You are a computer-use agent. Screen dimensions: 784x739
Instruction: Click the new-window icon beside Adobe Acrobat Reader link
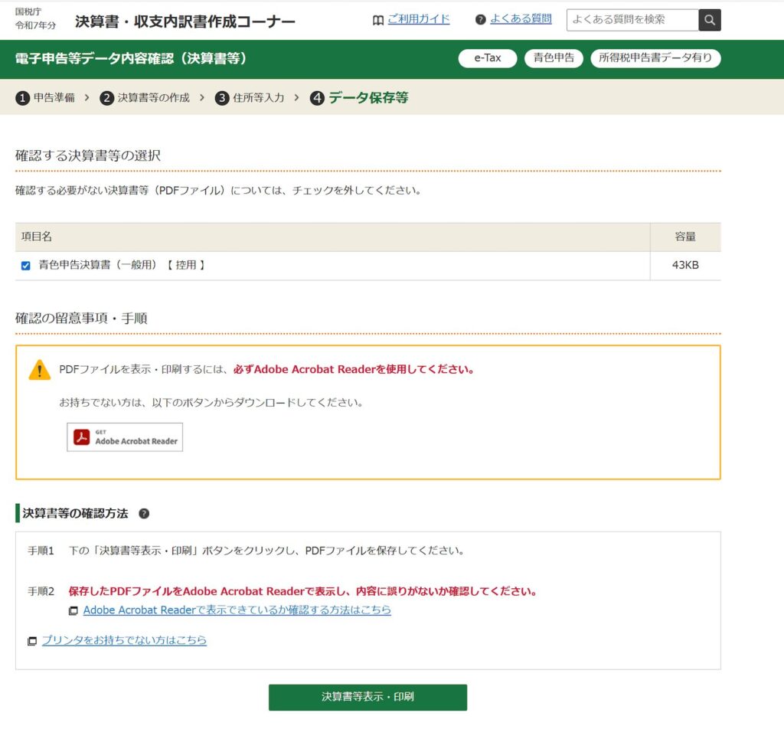click(73, 611)
